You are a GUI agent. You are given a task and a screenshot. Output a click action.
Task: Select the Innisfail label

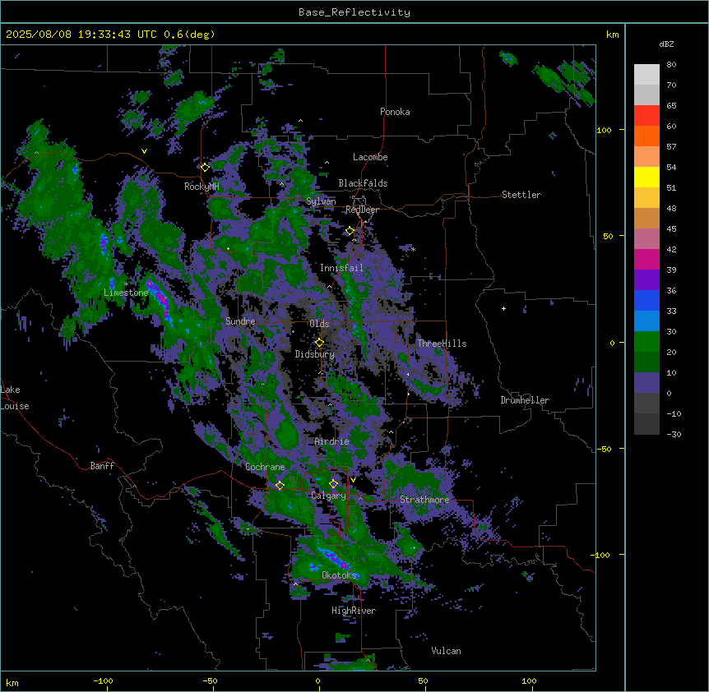(x=341, y=268)
